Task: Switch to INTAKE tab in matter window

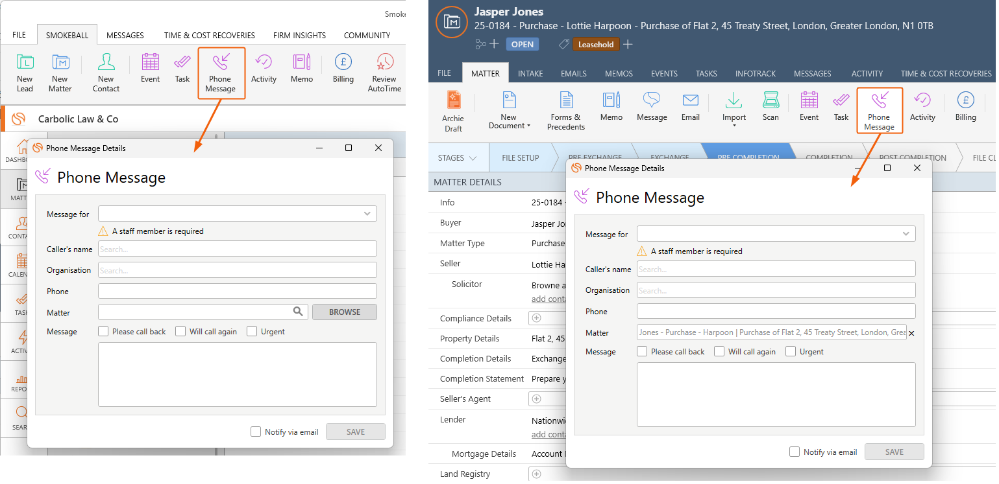Action: tap(530, 73)
